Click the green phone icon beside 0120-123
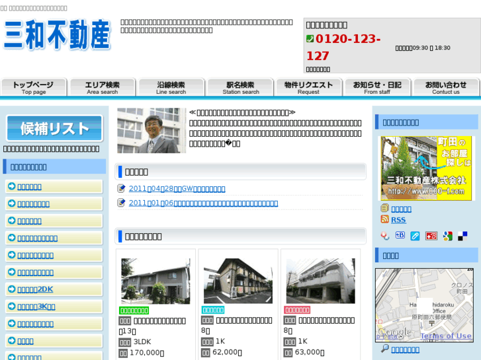Screen dimensions: 481x360 click(310, 38)
